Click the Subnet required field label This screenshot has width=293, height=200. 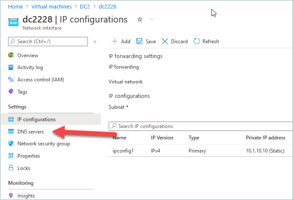point(118,107)
